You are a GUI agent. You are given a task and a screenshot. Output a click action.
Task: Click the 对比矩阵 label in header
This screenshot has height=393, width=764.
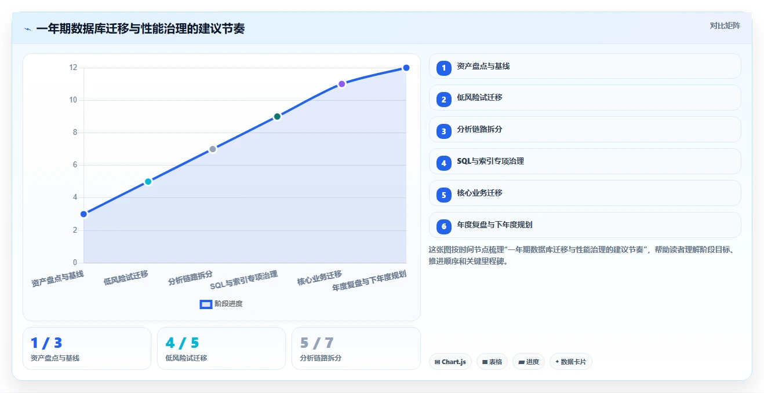coord(725,25)
